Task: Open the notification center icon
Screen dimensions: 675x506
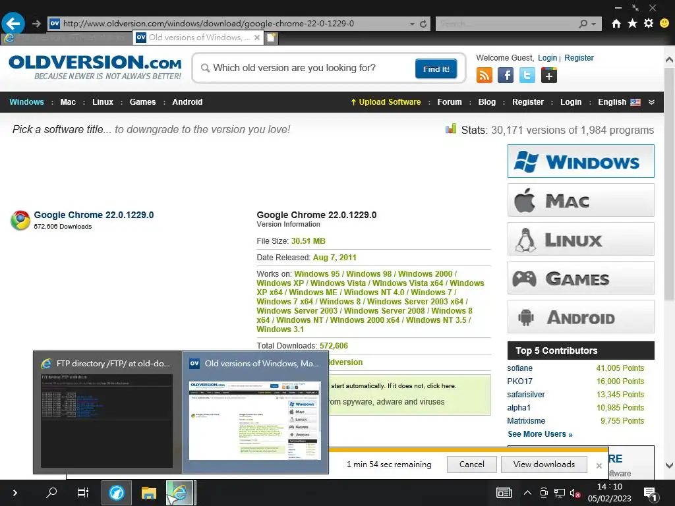Action: pyautogui.click(x=649, y=493)
